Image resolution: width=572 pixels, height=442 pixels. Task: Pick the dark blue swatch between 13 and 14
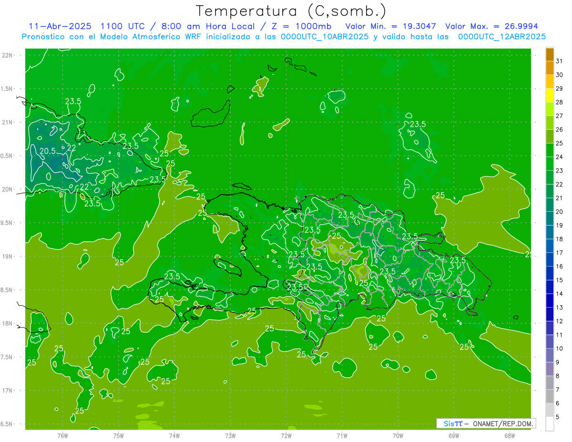tap(550, 301)
